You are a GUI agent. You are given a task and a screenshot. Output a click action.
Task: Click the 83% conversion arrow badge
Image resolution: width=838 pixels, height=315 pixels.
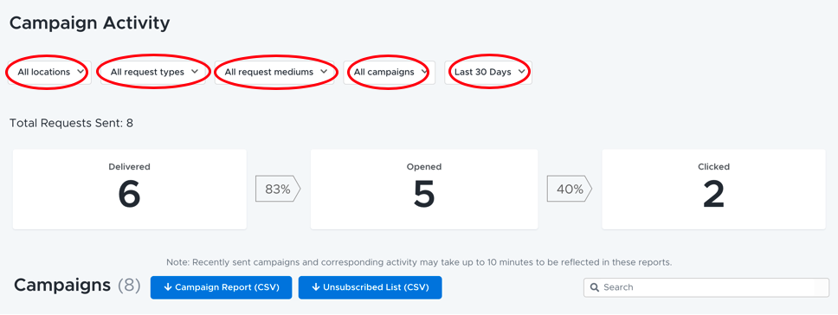[x=278, y=189]
